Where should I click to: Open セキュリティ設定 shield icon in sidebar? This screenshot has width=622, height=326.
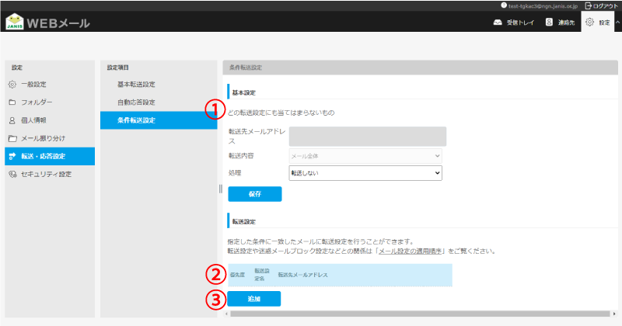(12, 174)
